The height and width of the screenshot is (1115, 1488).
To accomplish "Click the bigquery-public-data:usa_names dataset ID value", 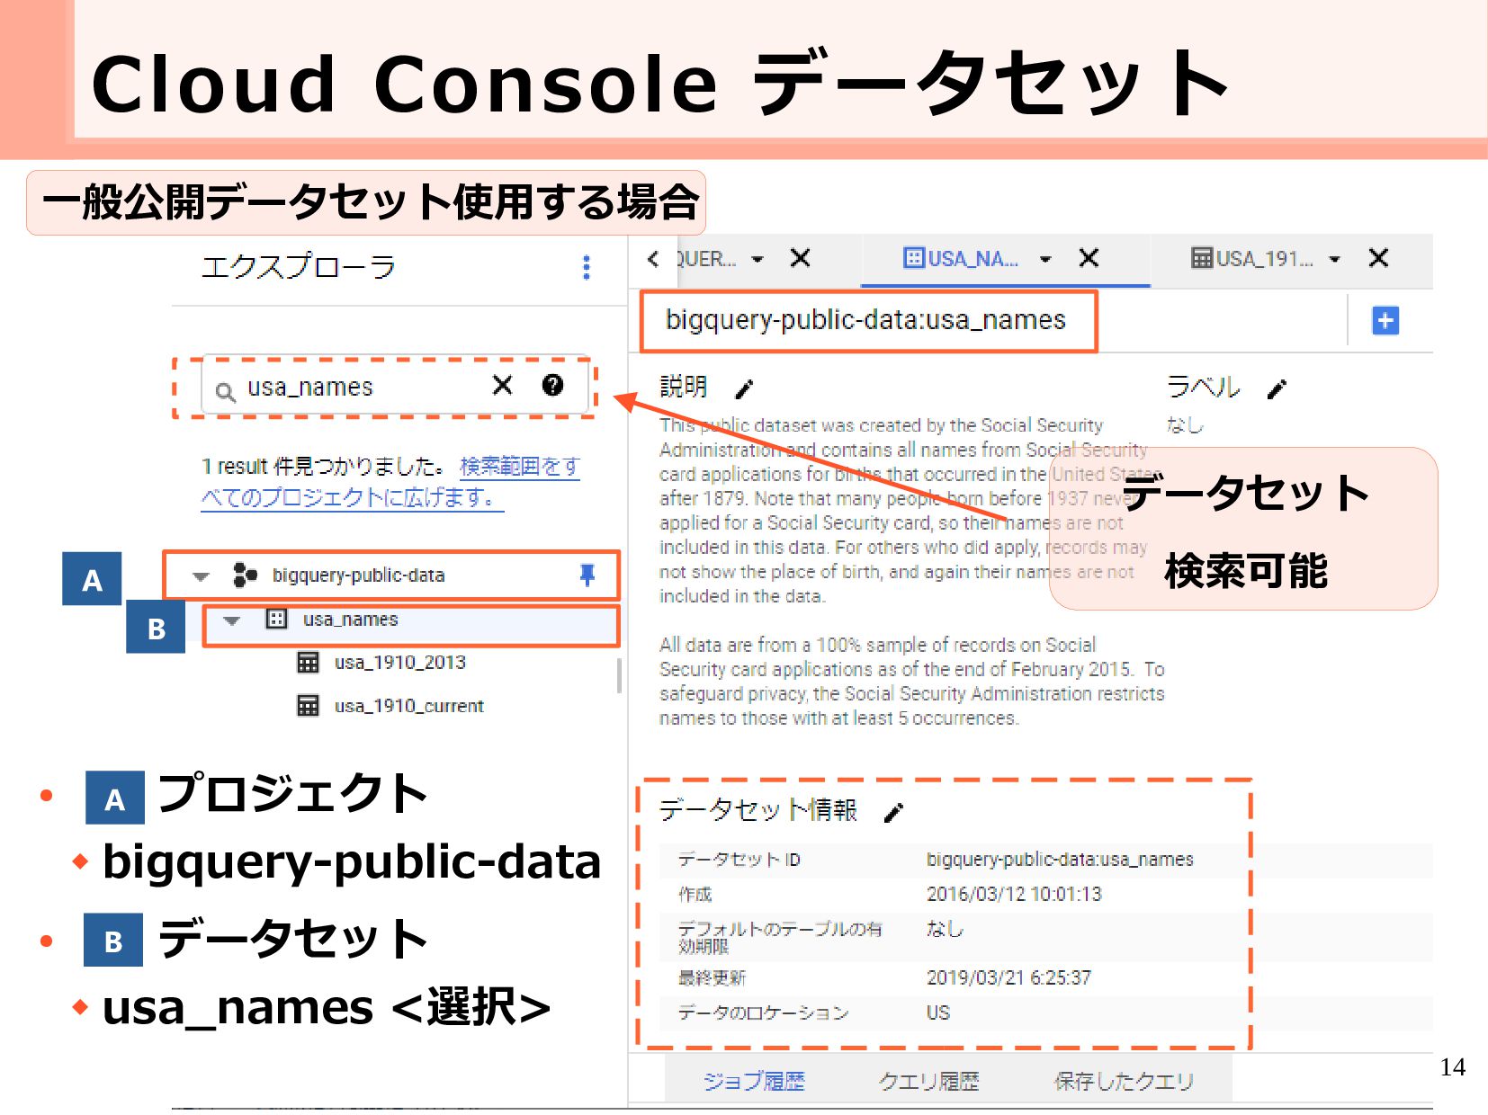I will [1060, 860].
